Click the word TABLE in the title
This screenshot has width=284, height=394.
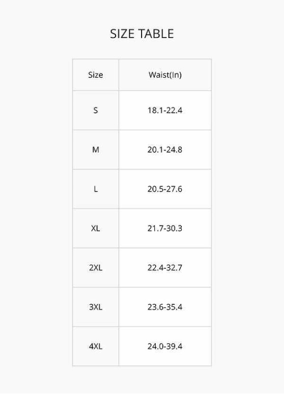156,33
